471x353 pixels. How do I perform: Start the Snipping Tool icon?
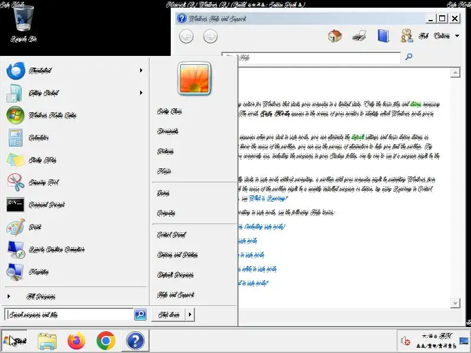point(16,182)
